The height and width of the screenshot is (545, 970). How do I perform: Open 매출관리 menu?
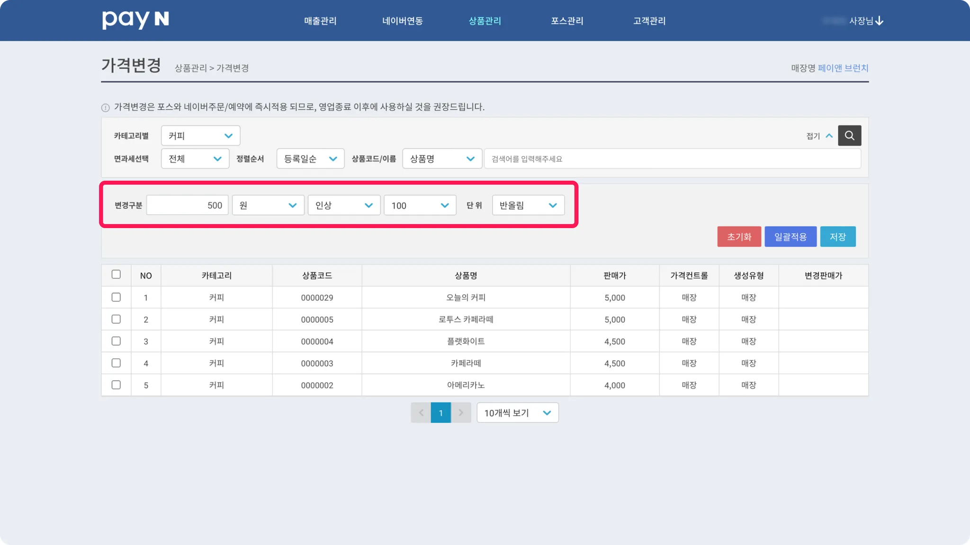[320, 21]
